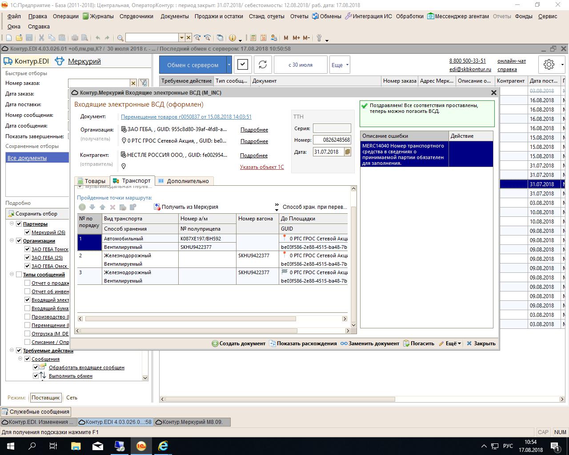
Task: Collapse the Типы сообщений tree node
Action: pos(12,275)
